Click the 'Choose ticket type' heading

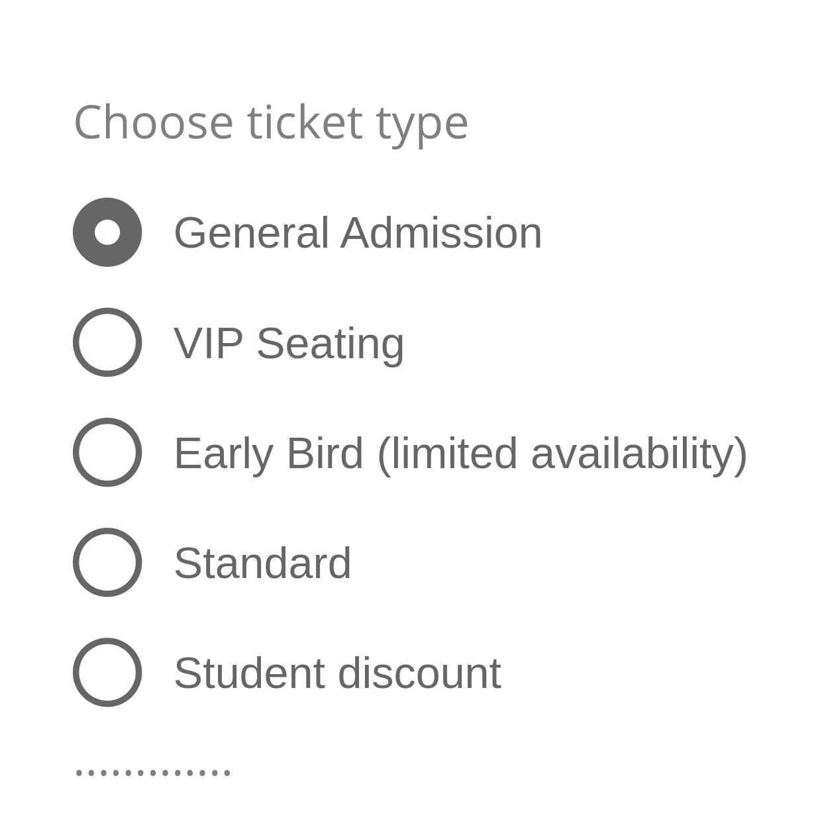pyautogui.click(x=271, y=123)
